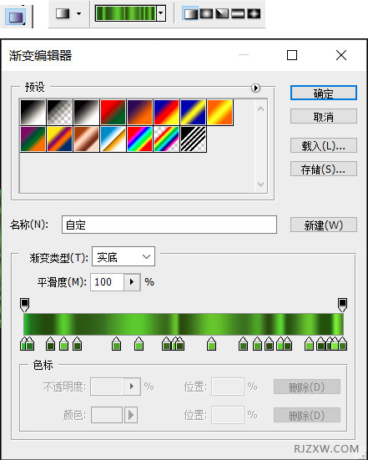Screen dimensions: 368x460
Task: Click the 载入(L)... button
Action: click(324, 145)
